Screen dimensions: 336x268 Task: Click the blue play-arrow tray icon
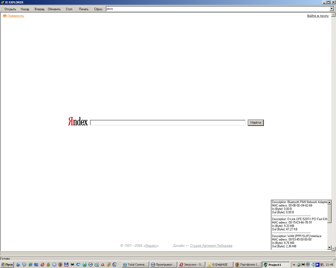(317, 265)
